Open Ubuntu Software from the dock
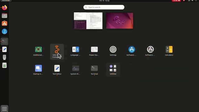The width and height of the screenshot is (199, 112). [x=4, y=24]
